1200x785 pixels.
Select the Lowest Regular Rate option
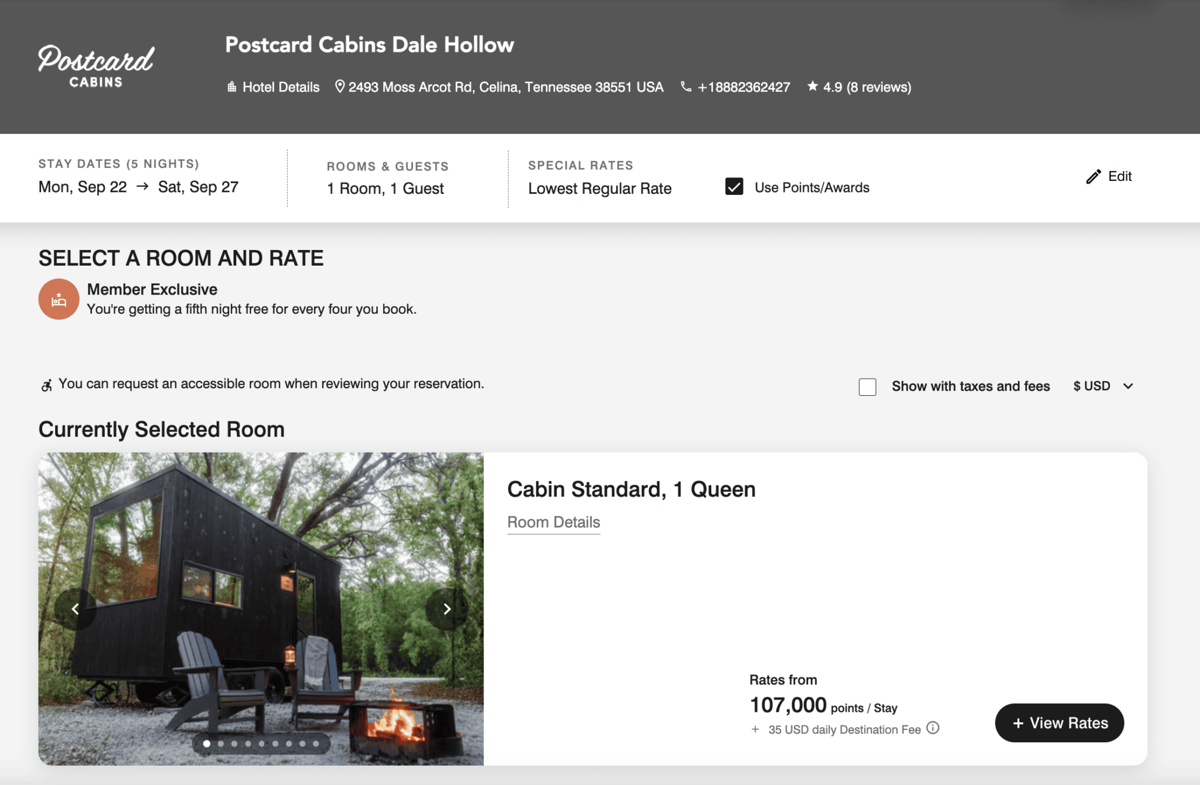[x=599, y=188]
